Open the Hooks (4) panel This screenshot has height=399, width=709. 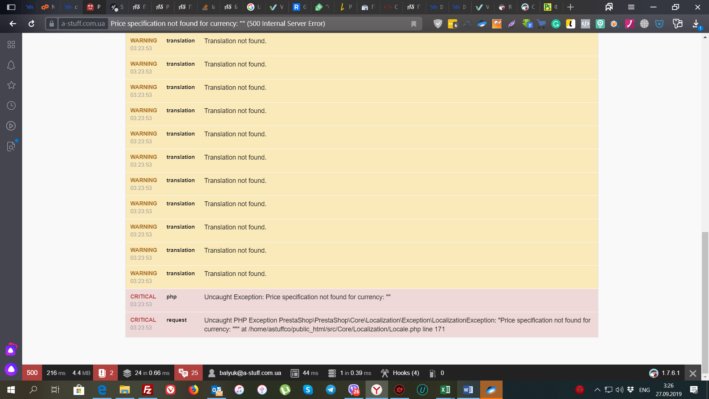click(x=400, y=373)
